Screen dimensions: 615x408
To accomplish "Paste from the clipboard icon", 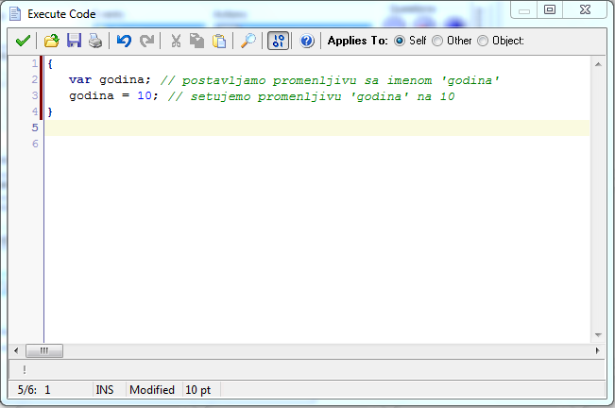I will click(x=219, y=41).
